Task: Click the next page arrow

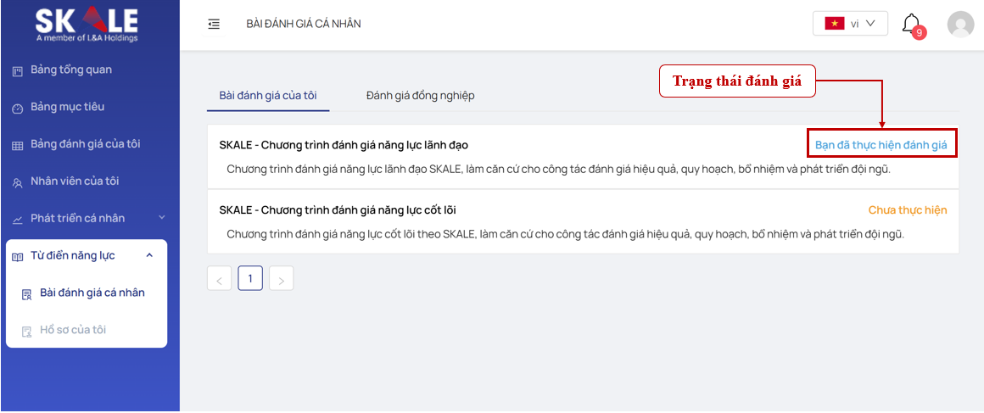Action: 282,278
